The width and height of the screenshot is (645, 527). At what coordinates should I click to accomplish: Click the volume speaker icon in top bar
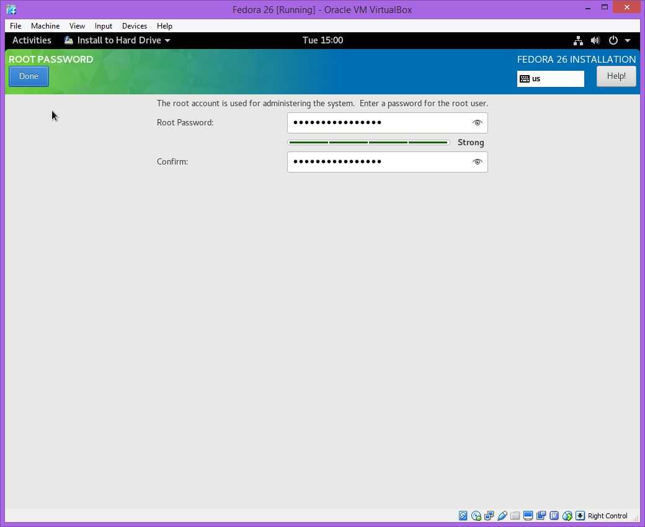point(595,40)
